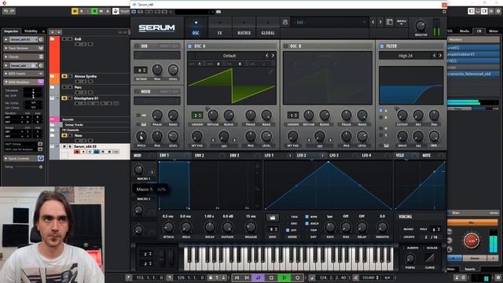Enable the MONO voicing checkbox
This screenshot has width=503, height=283.
coord(400,229)
